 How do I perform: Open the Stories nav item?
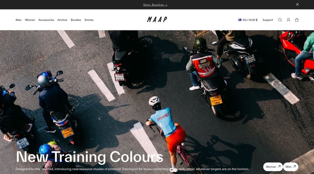pos(89,20)
